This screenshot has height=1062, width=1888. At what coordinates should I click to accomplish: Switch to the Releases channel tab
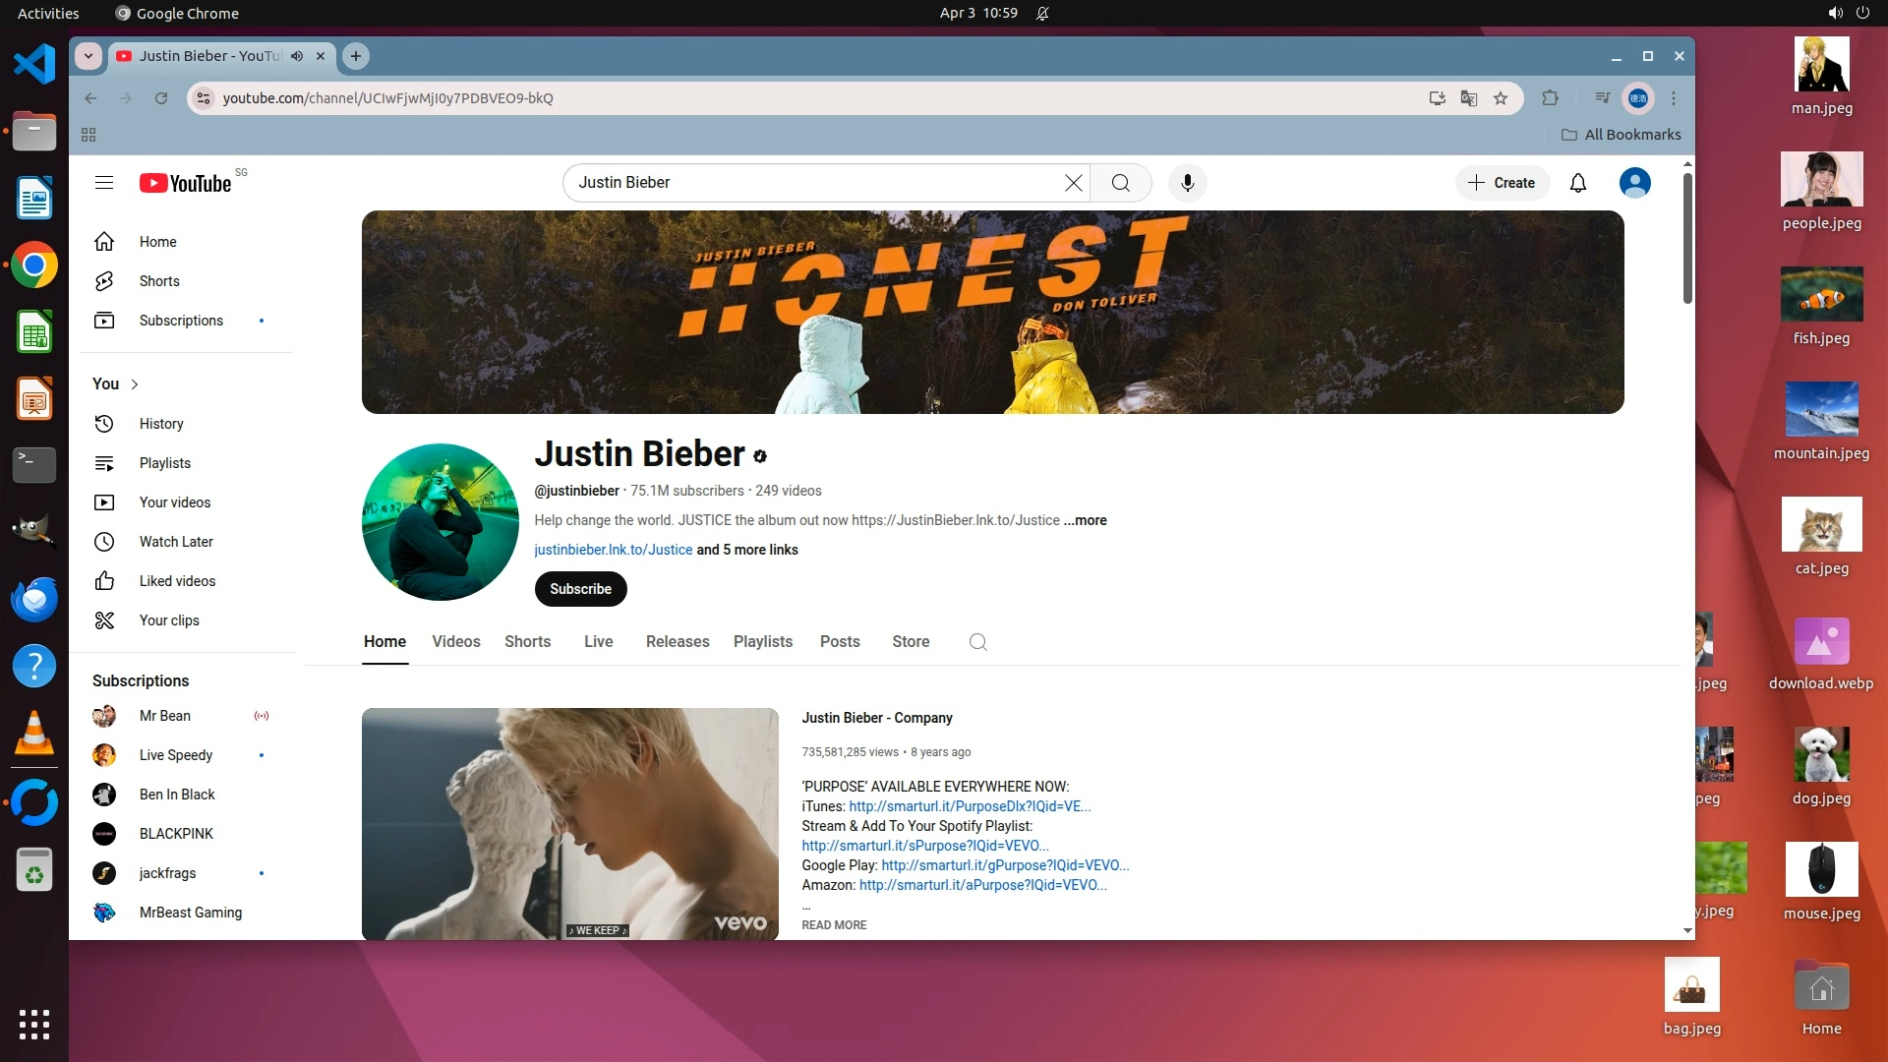677,642
